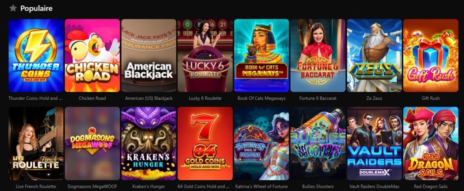This screenshot has height=191, width=464.
Task: Click the star icon beside Populaire
Action: 13,8
